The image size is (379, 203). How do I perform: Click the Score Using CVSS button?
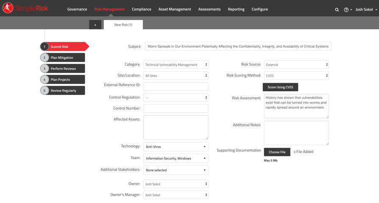click(280, 87)
